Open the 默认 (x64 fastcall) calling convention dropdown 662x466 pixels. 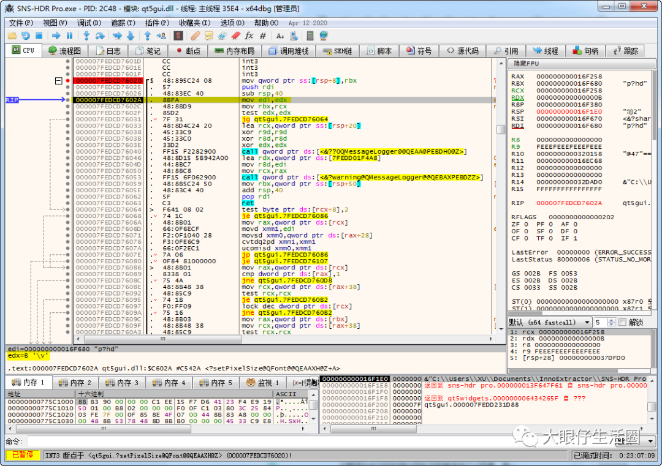(x=550, y=322)
